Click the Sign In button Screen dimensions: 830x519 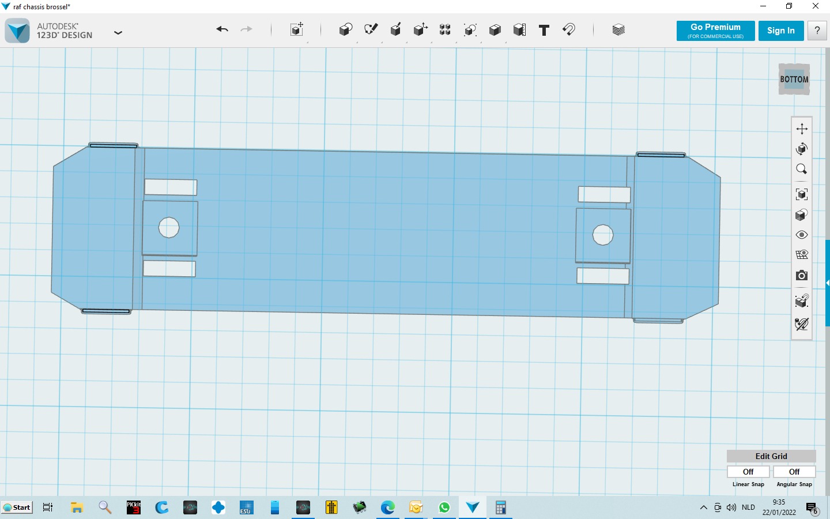[781, 31]
